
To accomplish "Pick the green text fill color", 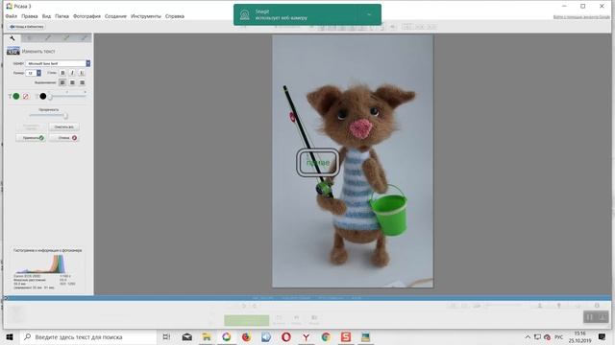I will (x=16, y=96).
